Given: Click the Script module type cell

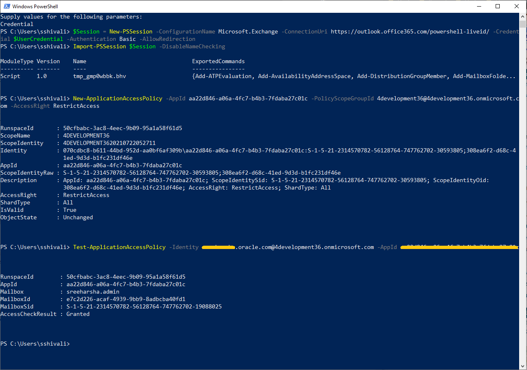Looking at the screenshot, I should point(10,76).
